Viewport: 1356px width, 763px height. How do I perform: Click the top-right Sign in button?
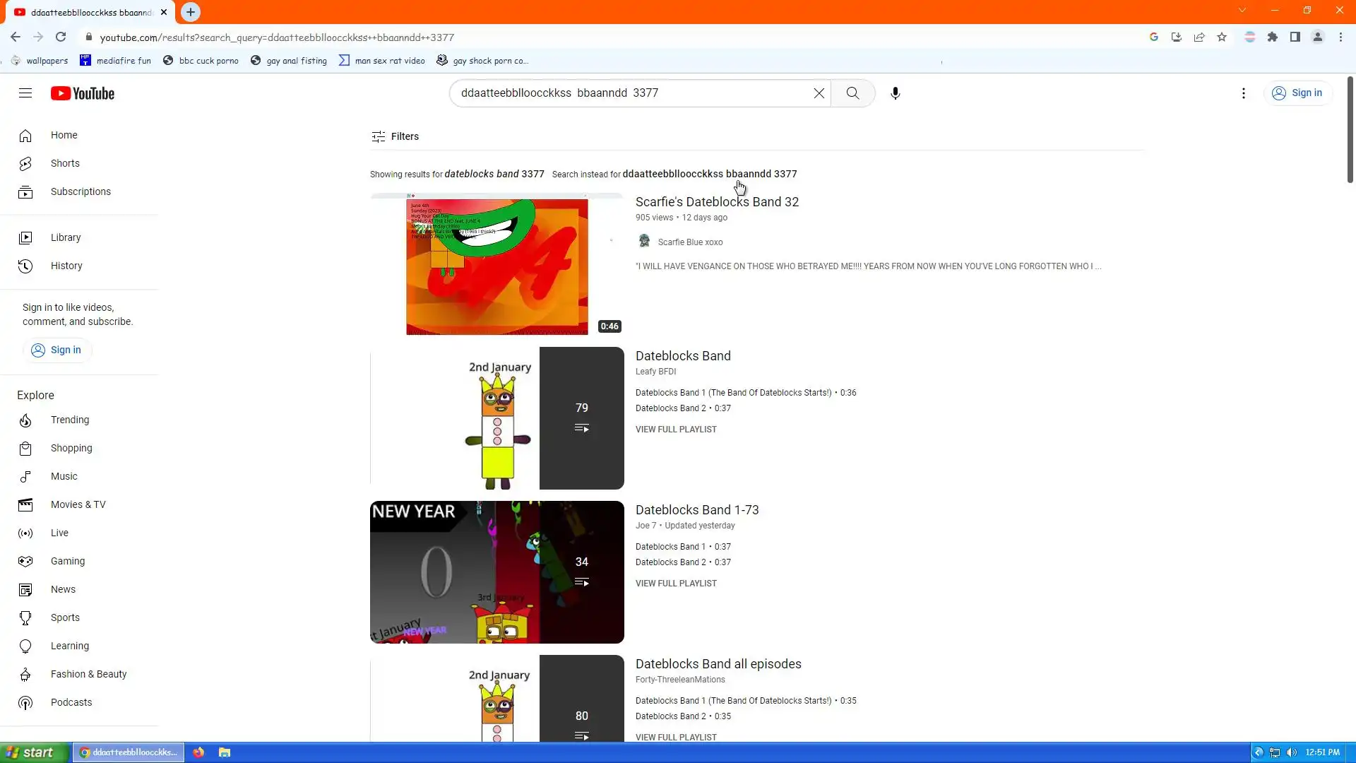(x=1297, y=93)
